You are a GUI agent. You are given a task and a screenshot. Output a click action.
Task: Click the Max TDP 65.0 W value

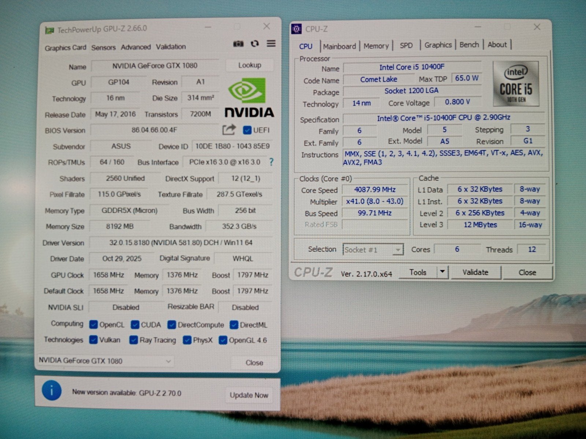467,78
